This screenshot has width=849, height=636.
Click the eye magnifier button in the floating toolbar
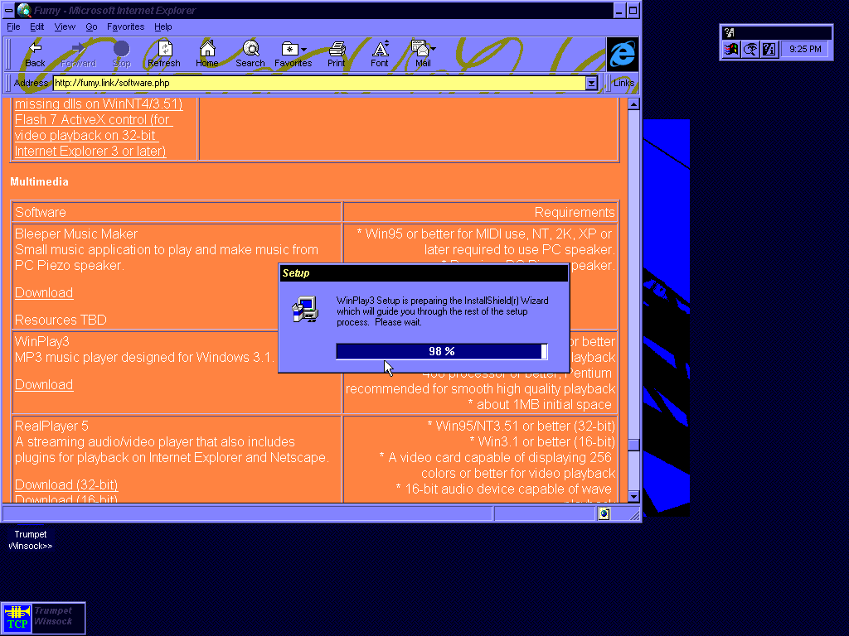[750, 50]
